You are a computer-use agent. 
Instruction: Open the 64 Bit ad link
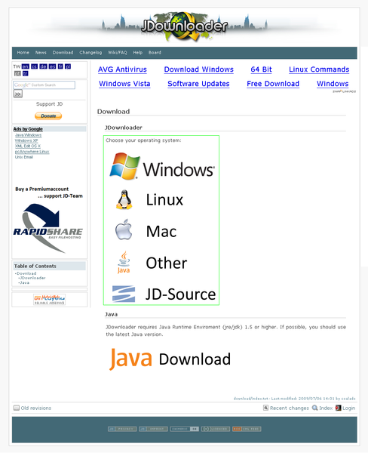click(261, 69)
